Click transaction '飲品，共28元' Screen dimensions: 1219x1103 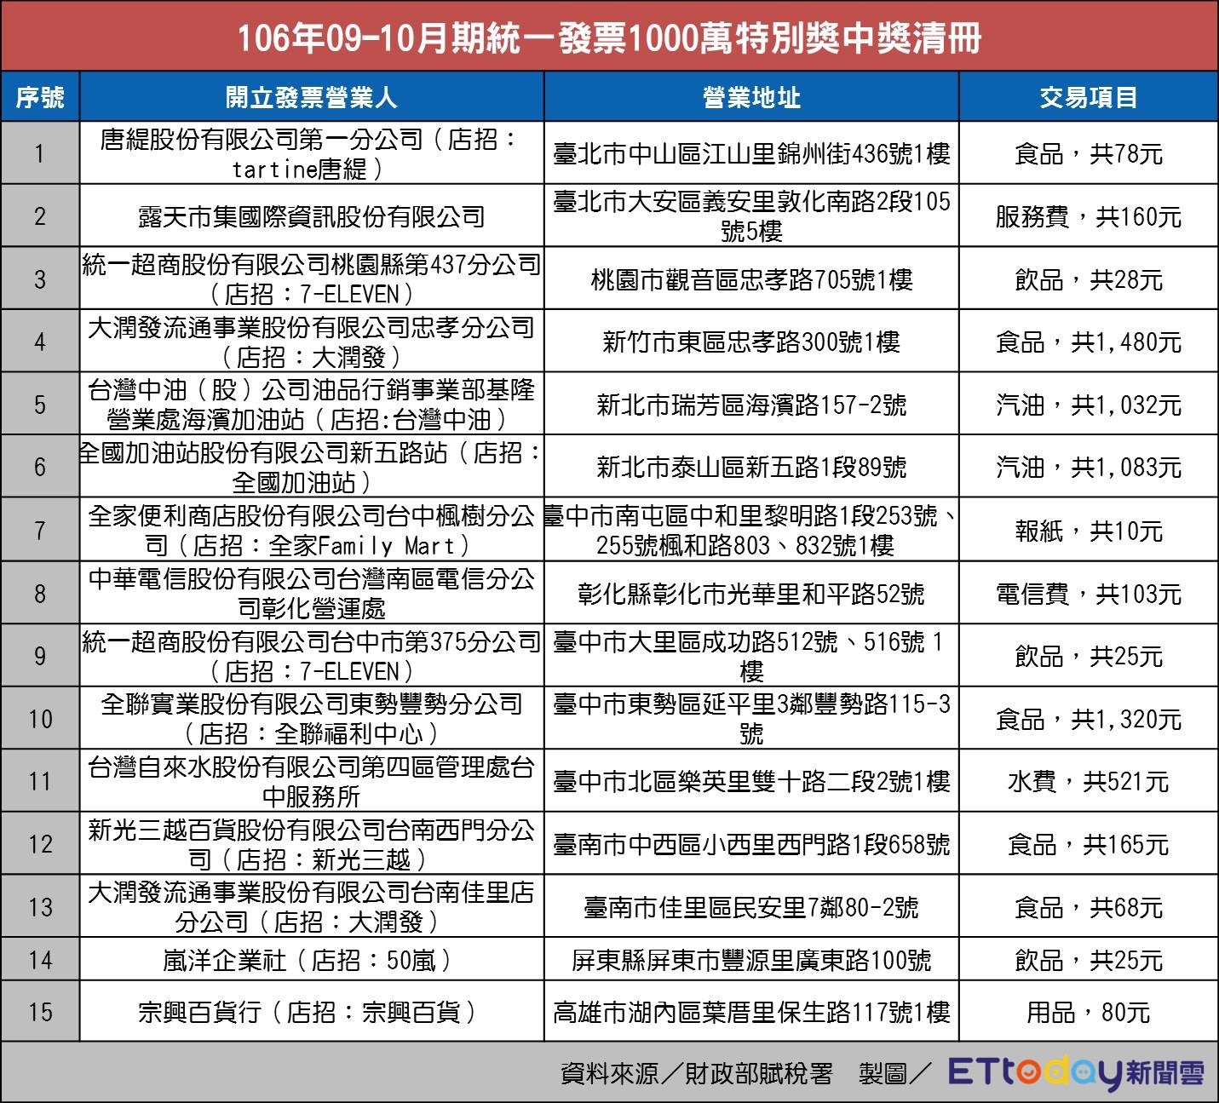pos(1089,279)
